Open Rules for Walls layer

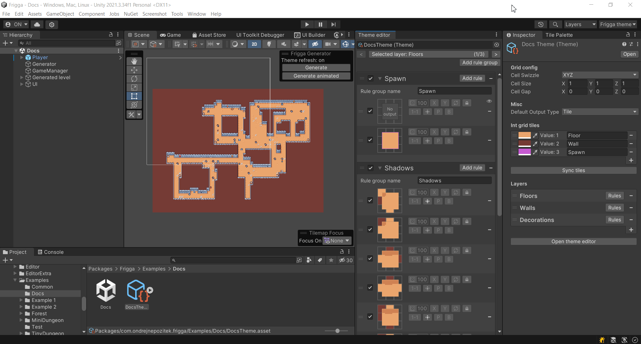pyautogui.click(x=614, y=208)
